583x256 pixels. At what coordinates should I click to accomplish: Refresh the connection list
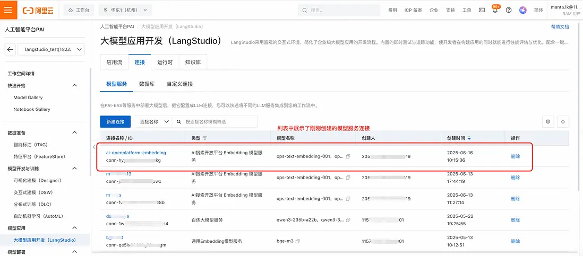click(x=563, y=121)
